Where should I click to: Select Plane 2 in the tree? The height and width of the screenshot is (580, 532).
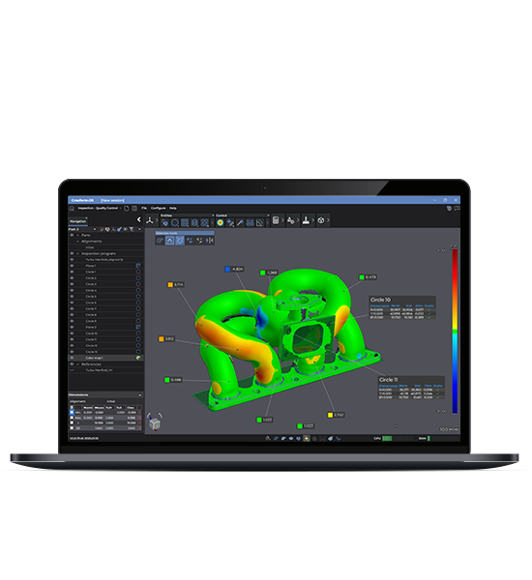pos(105,327)
